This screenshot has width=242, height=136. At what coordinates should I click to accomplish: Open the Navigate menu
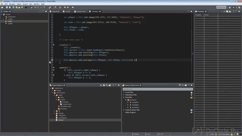pyautogui.click(x=12, y=4)
